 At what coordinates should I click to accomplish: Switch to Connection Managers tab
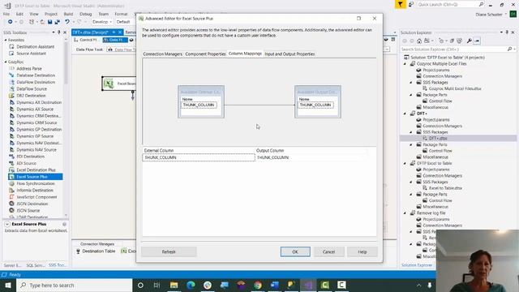(162, 54)
